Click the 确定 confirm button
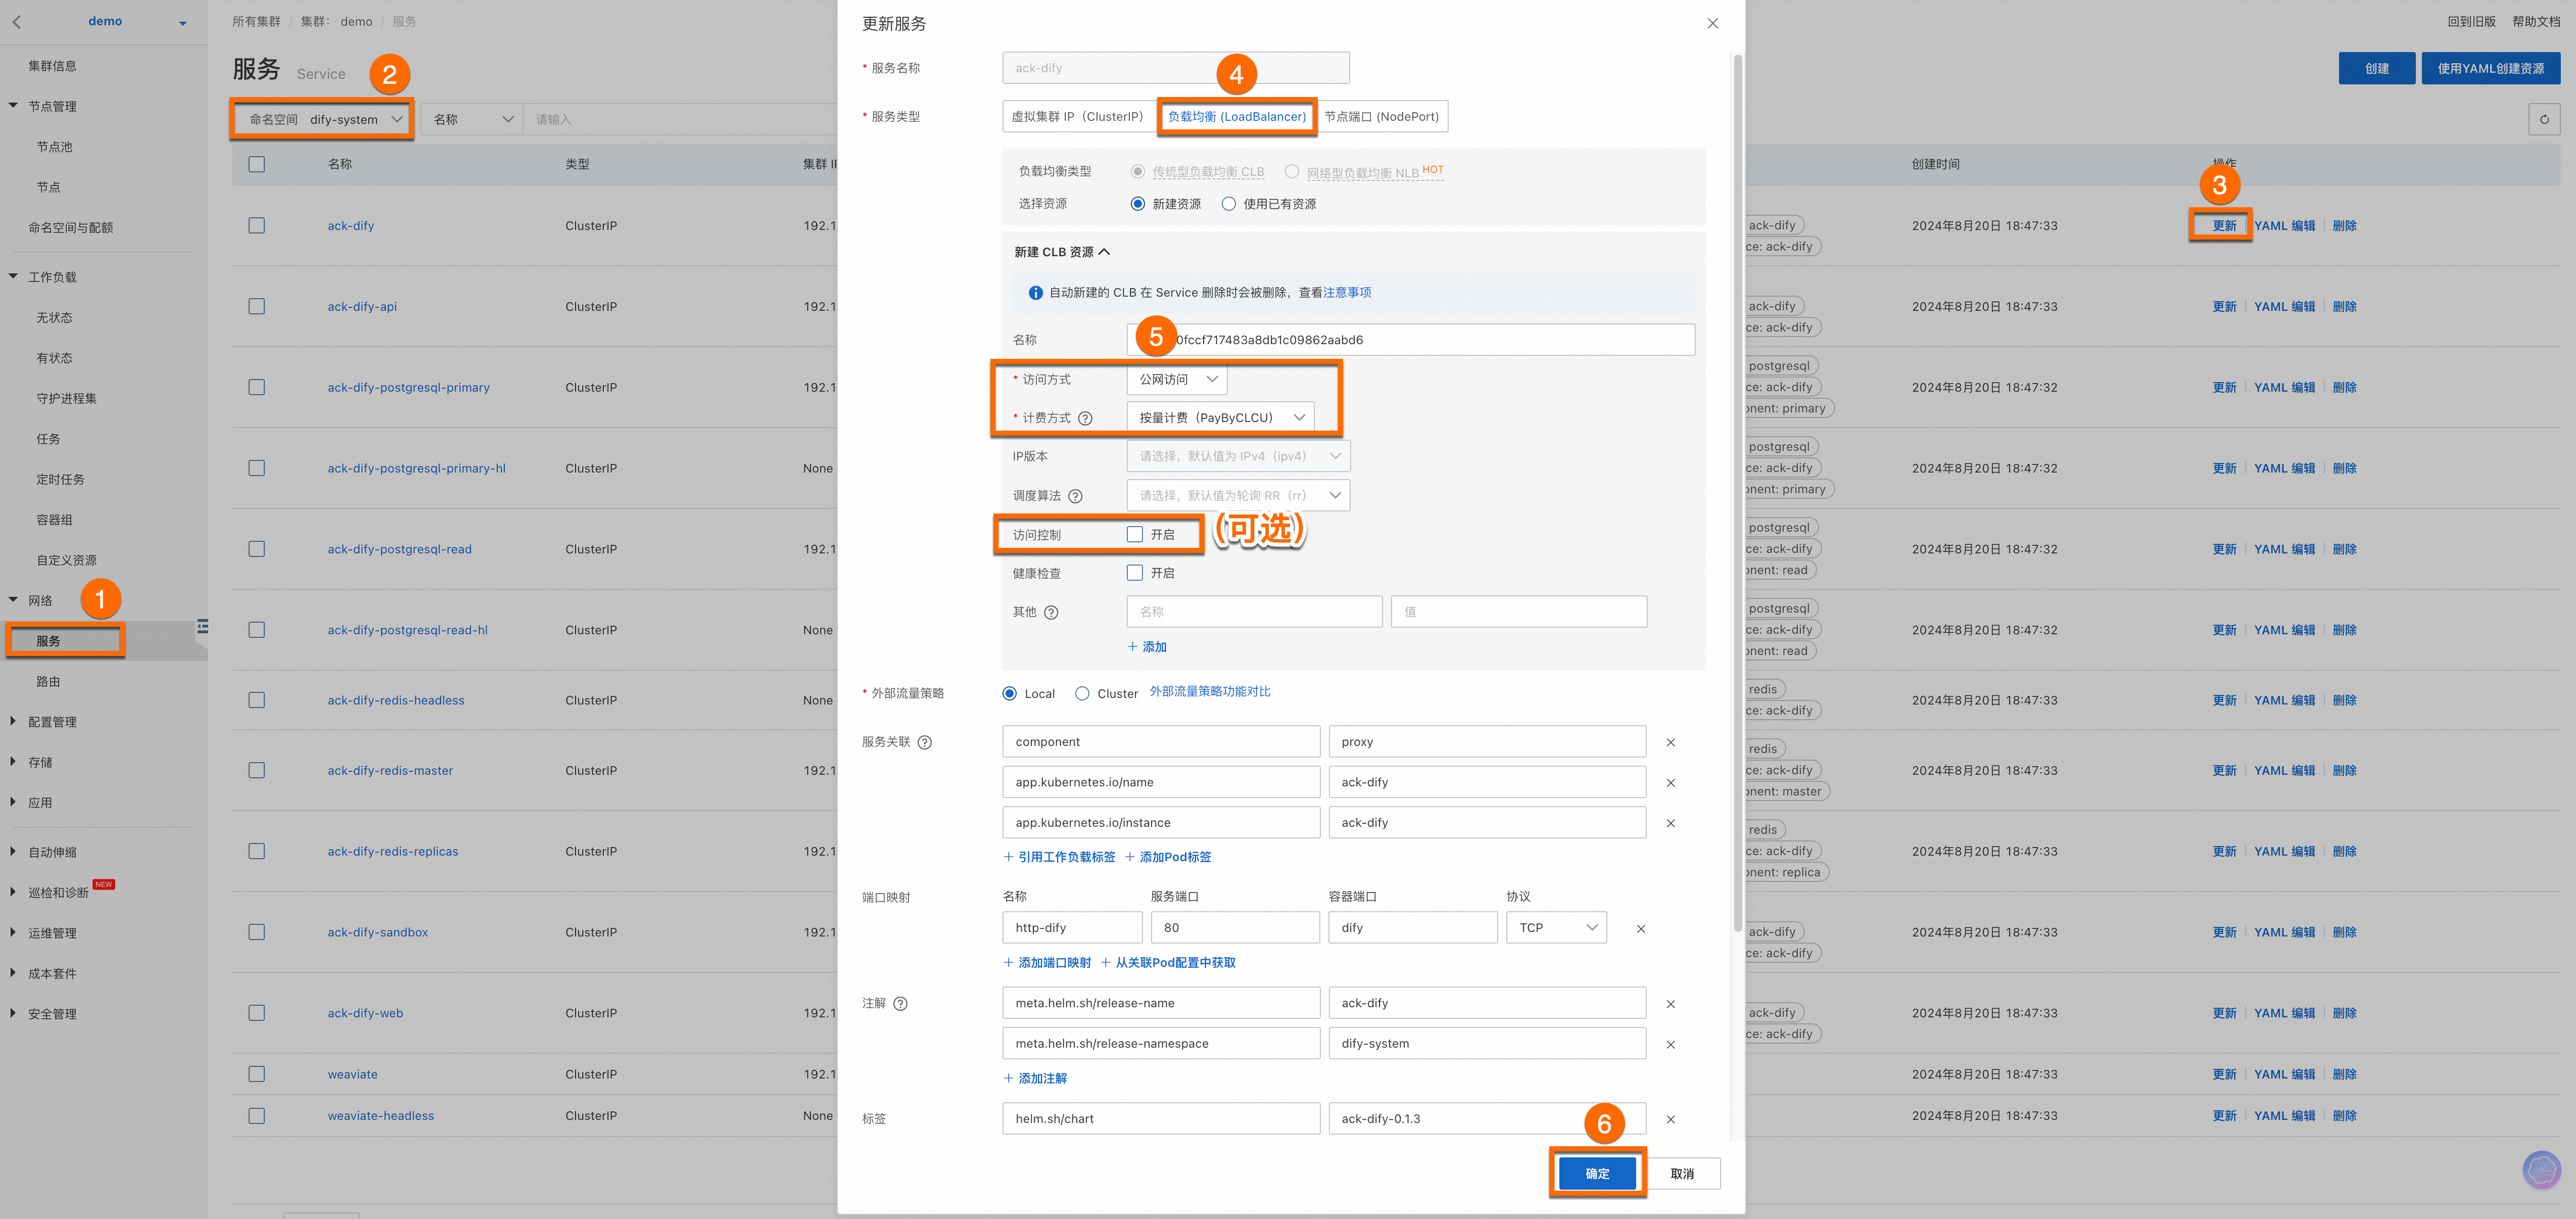 (1597, 1173)
